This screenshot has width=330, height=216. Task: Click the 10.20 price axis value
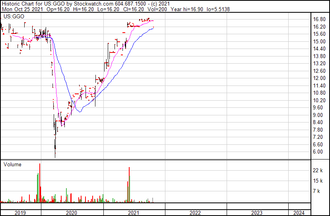[319, 100]
